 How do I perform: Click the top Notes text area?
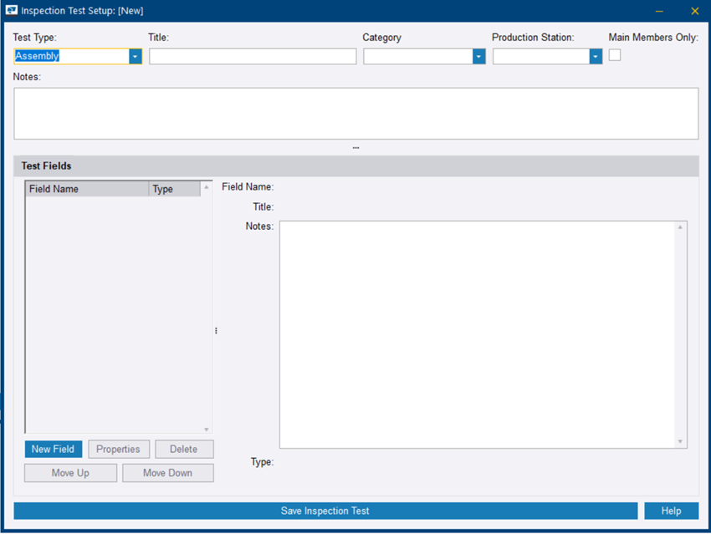coord(356,114)
